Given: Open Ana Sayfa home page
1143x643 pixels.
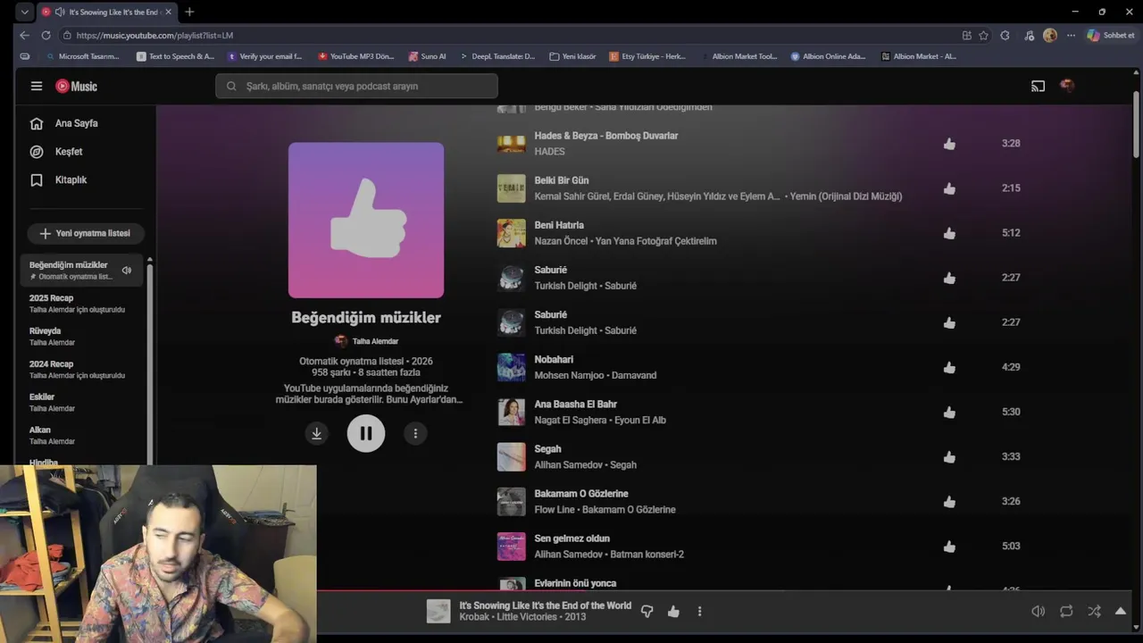Looking at the screenshot, I should pos(78,123).
